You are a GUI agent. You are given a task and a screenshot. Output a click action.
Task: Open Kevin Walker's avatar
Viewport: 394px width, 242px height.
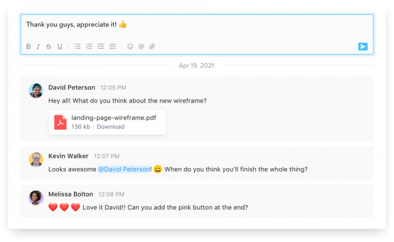[x=36, y=159]
